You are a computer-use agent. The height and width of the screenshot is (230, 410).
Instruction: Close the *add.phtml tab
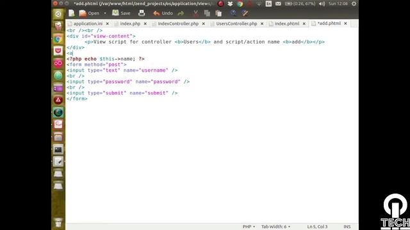click(x=345, y=23)
